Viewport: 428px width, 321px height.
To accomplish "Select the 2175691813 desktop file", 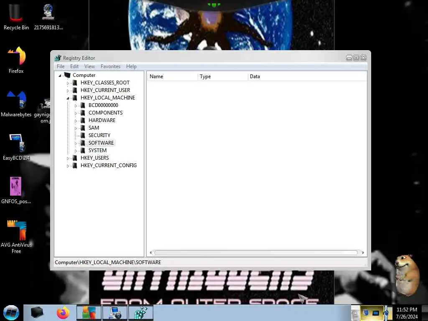I will 48,17.
